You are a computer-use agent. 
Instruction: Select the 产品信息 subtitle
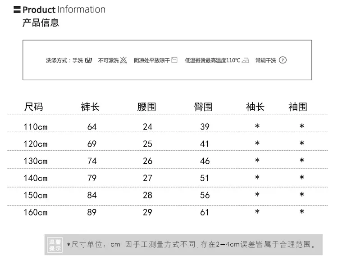point(41,22)
